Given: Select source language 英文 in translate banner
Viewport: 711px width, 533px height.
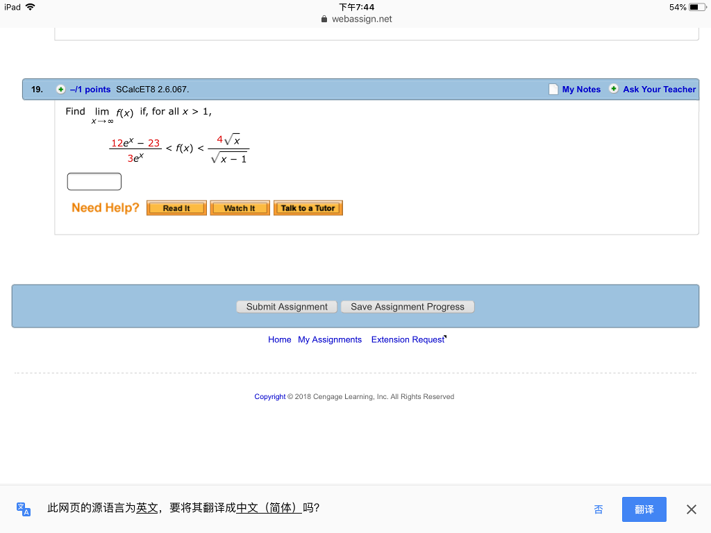Looking at the screenshot, I should 147,508.
